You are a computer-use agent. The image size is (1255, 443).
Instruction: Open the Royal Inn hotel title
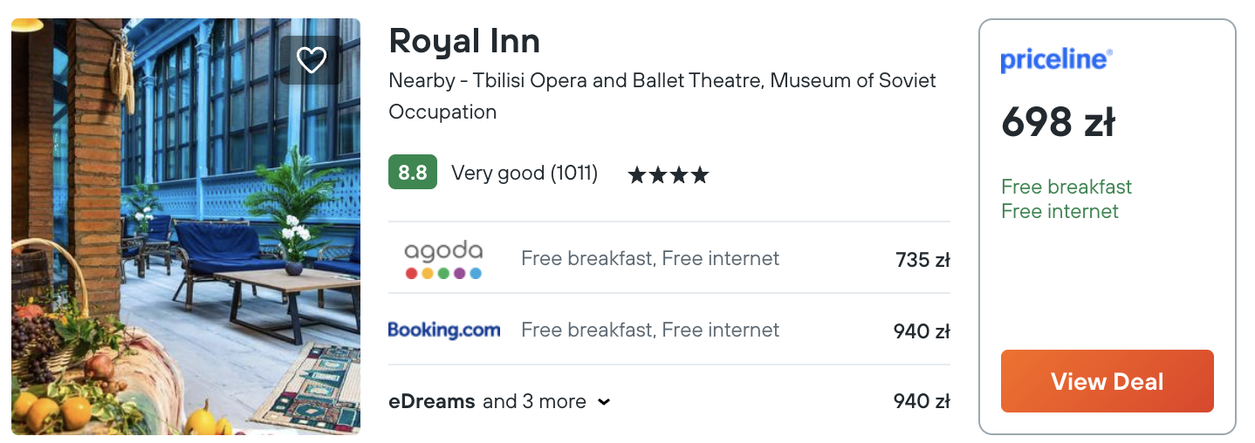tap(464, 41)
